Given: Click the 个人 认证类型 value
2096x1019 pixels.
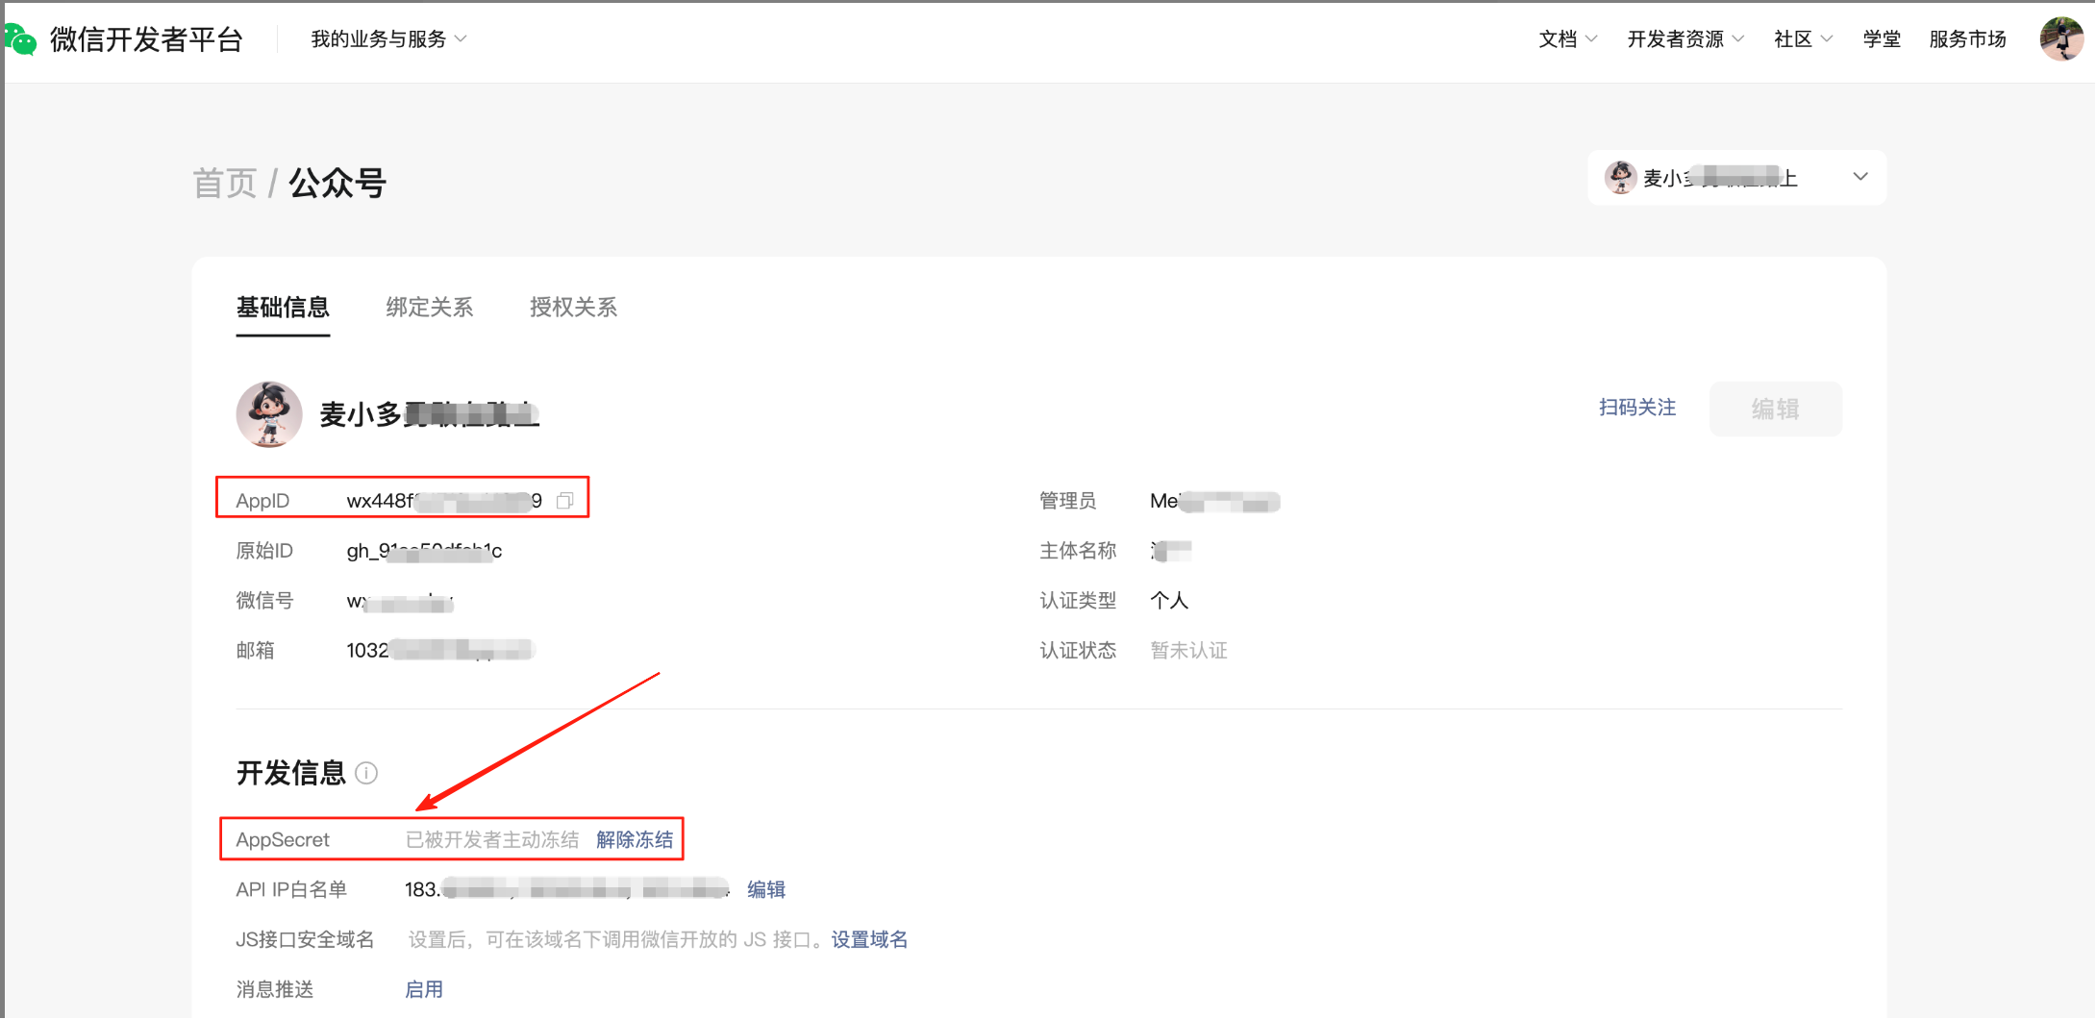Looking at the screenshot, I should pyautogui.click(x=1169, y=601).
